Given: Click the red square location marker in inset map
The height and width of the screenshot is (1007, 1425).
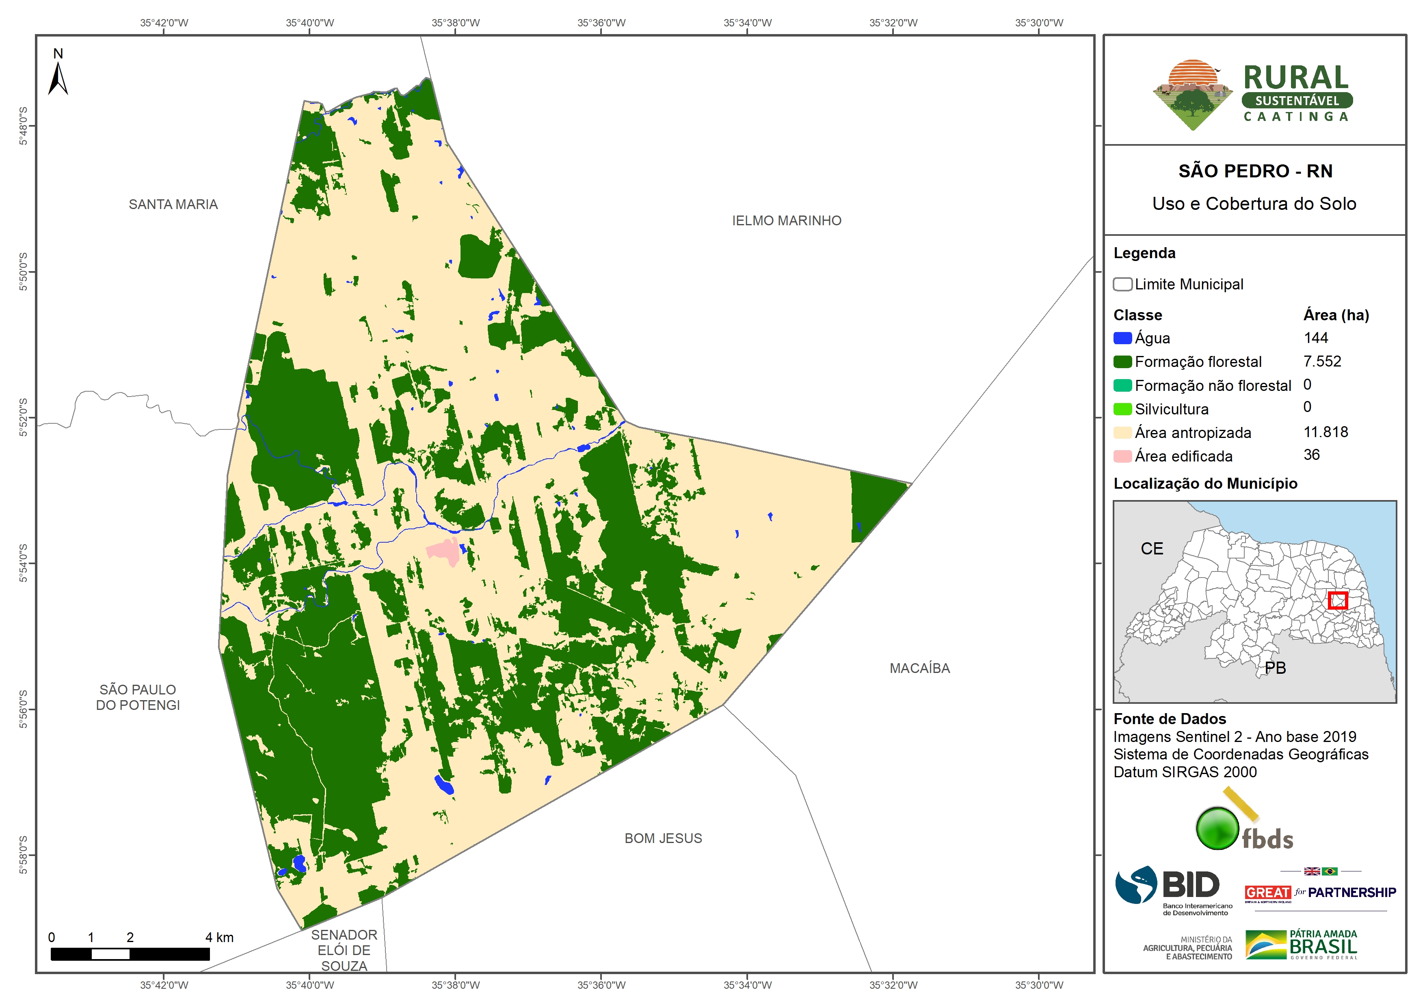Looking at the screenshot, I should tap(1338, 600).
